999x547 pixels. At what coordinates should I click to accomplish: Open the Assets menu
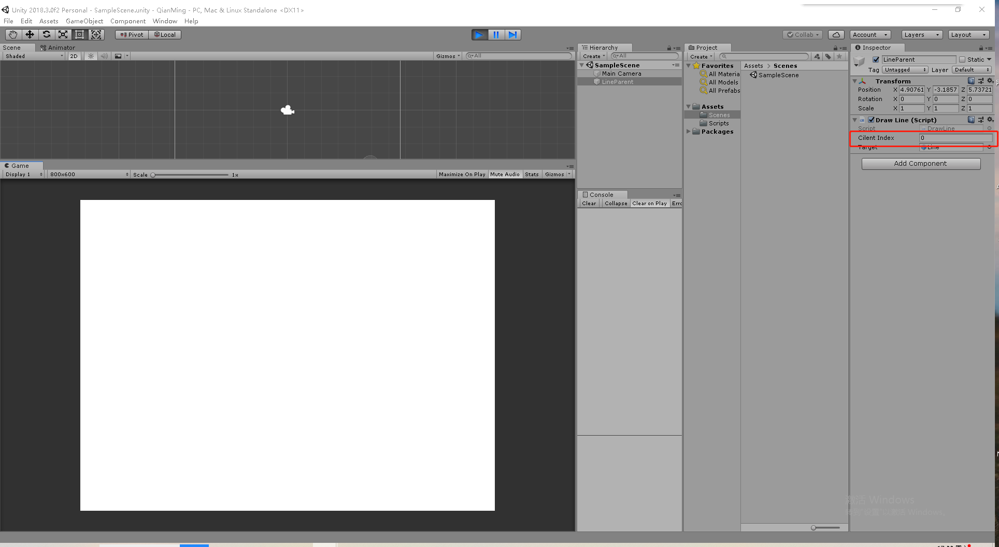tap(49, 21)
